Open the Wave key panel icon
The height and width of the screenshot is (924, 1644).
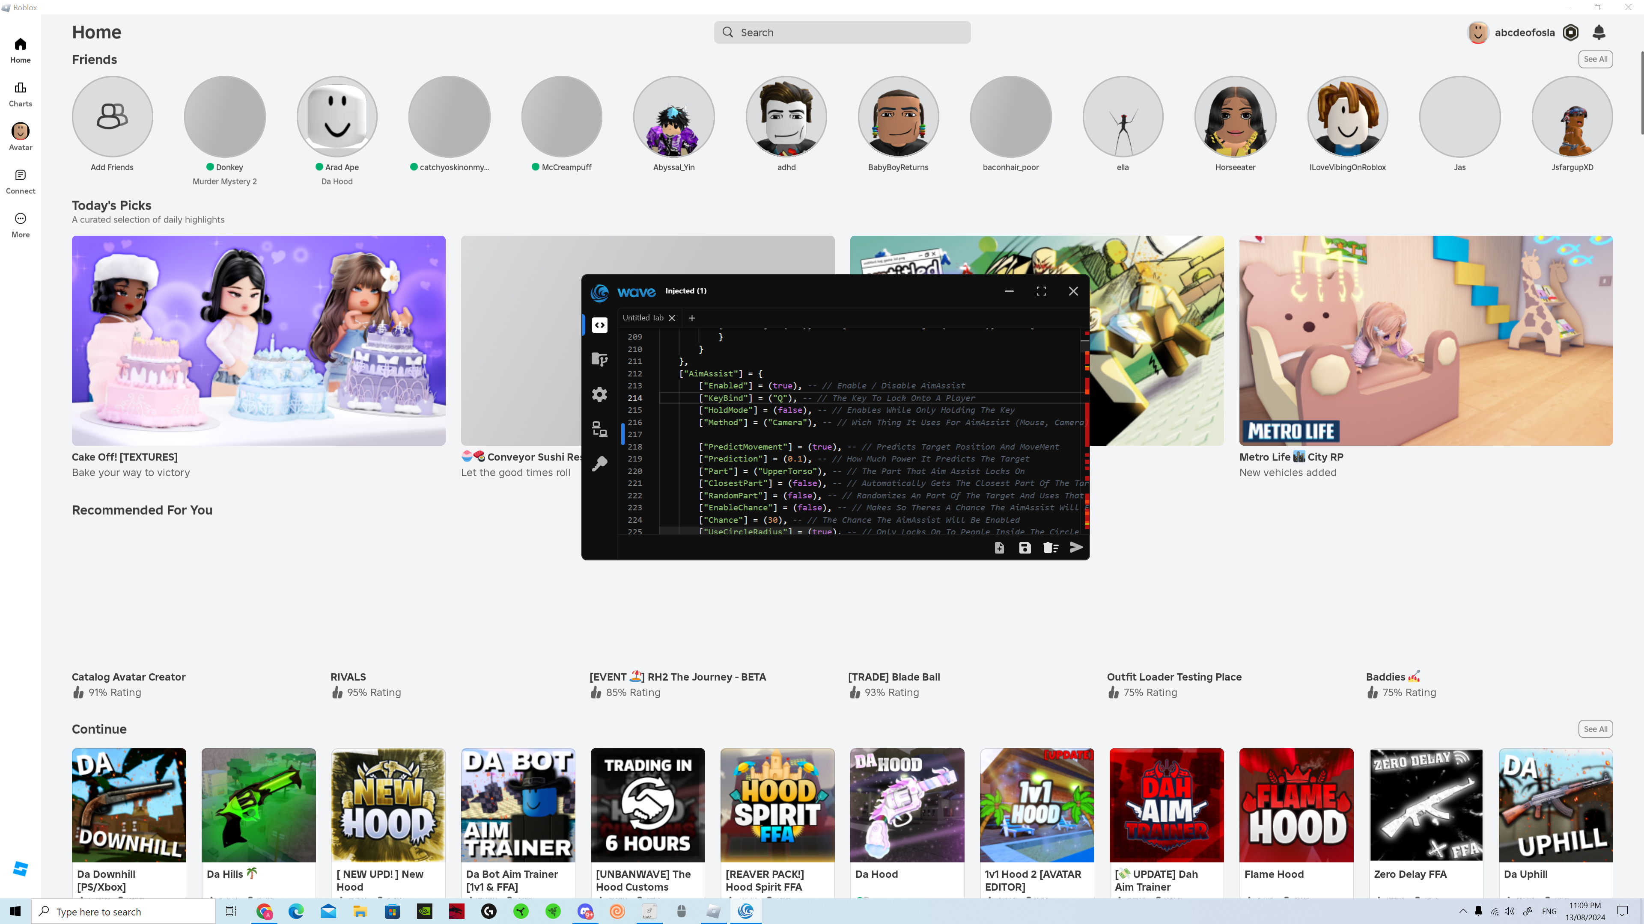(x=599, y=464)
